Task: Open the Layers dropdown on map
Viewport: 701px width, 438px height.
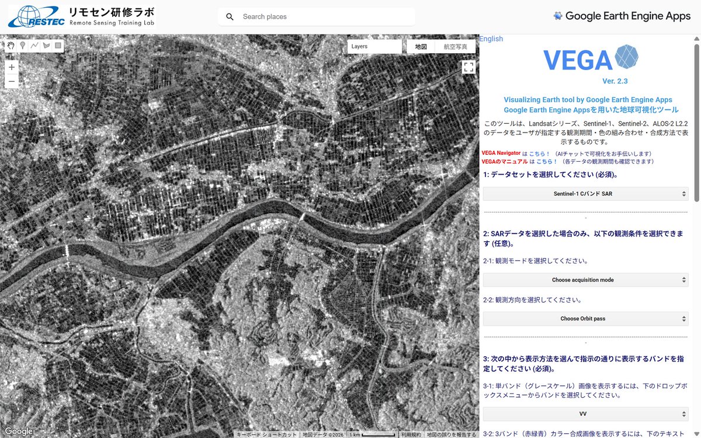Action: click(374, 46)
